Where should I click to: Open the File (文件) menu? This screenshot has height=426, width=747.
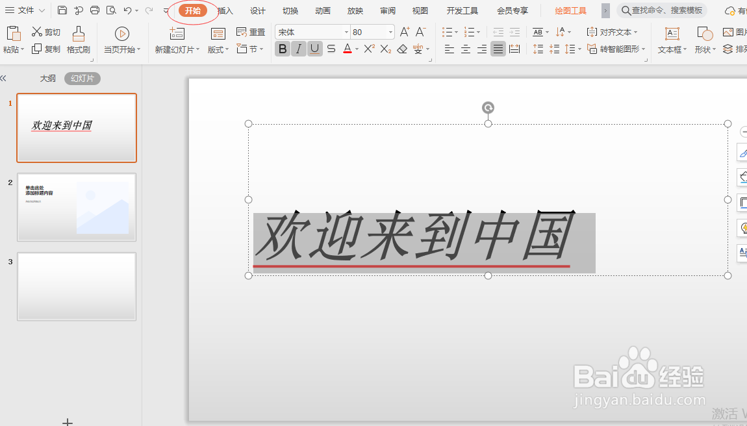[25, 10]
